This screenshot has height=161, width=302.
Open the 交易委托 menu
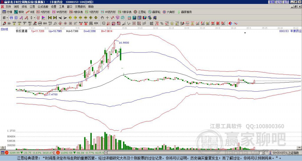click(x=80, y=7)
